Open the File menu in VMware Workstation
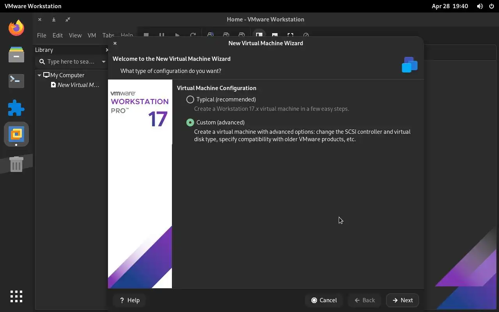 point(42,35)
